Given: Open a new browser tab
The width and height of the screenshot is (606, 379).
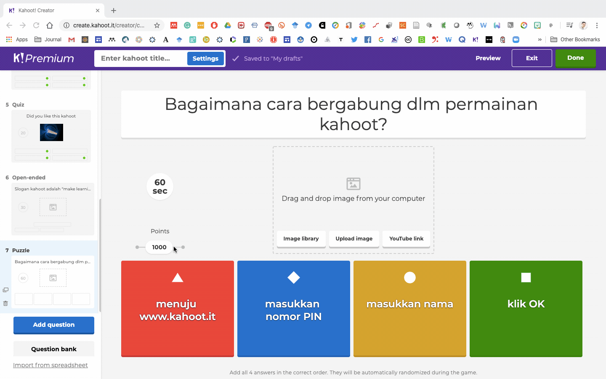Looking at the screenshot, I should 114,11.
